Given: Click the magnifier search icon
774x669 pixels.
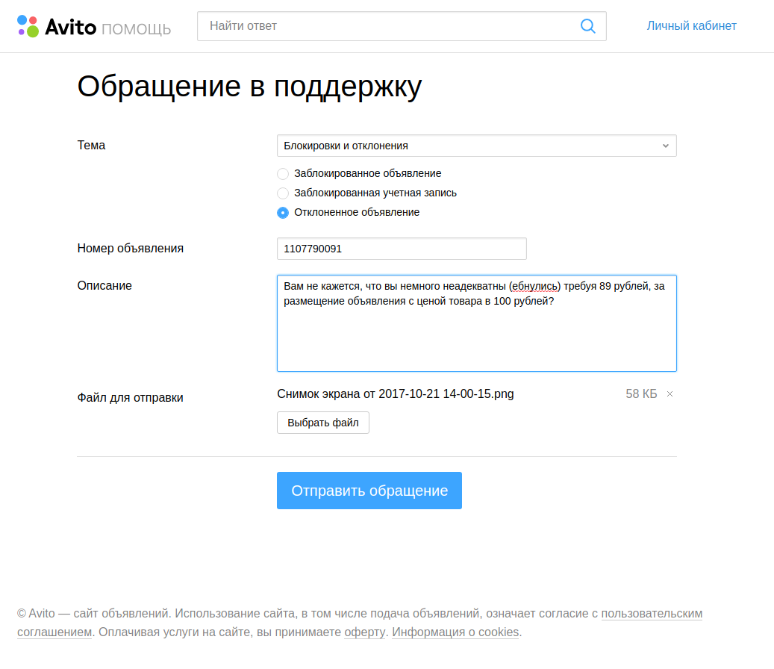Looking at the screenshot, I should click(x=587, y=26).
